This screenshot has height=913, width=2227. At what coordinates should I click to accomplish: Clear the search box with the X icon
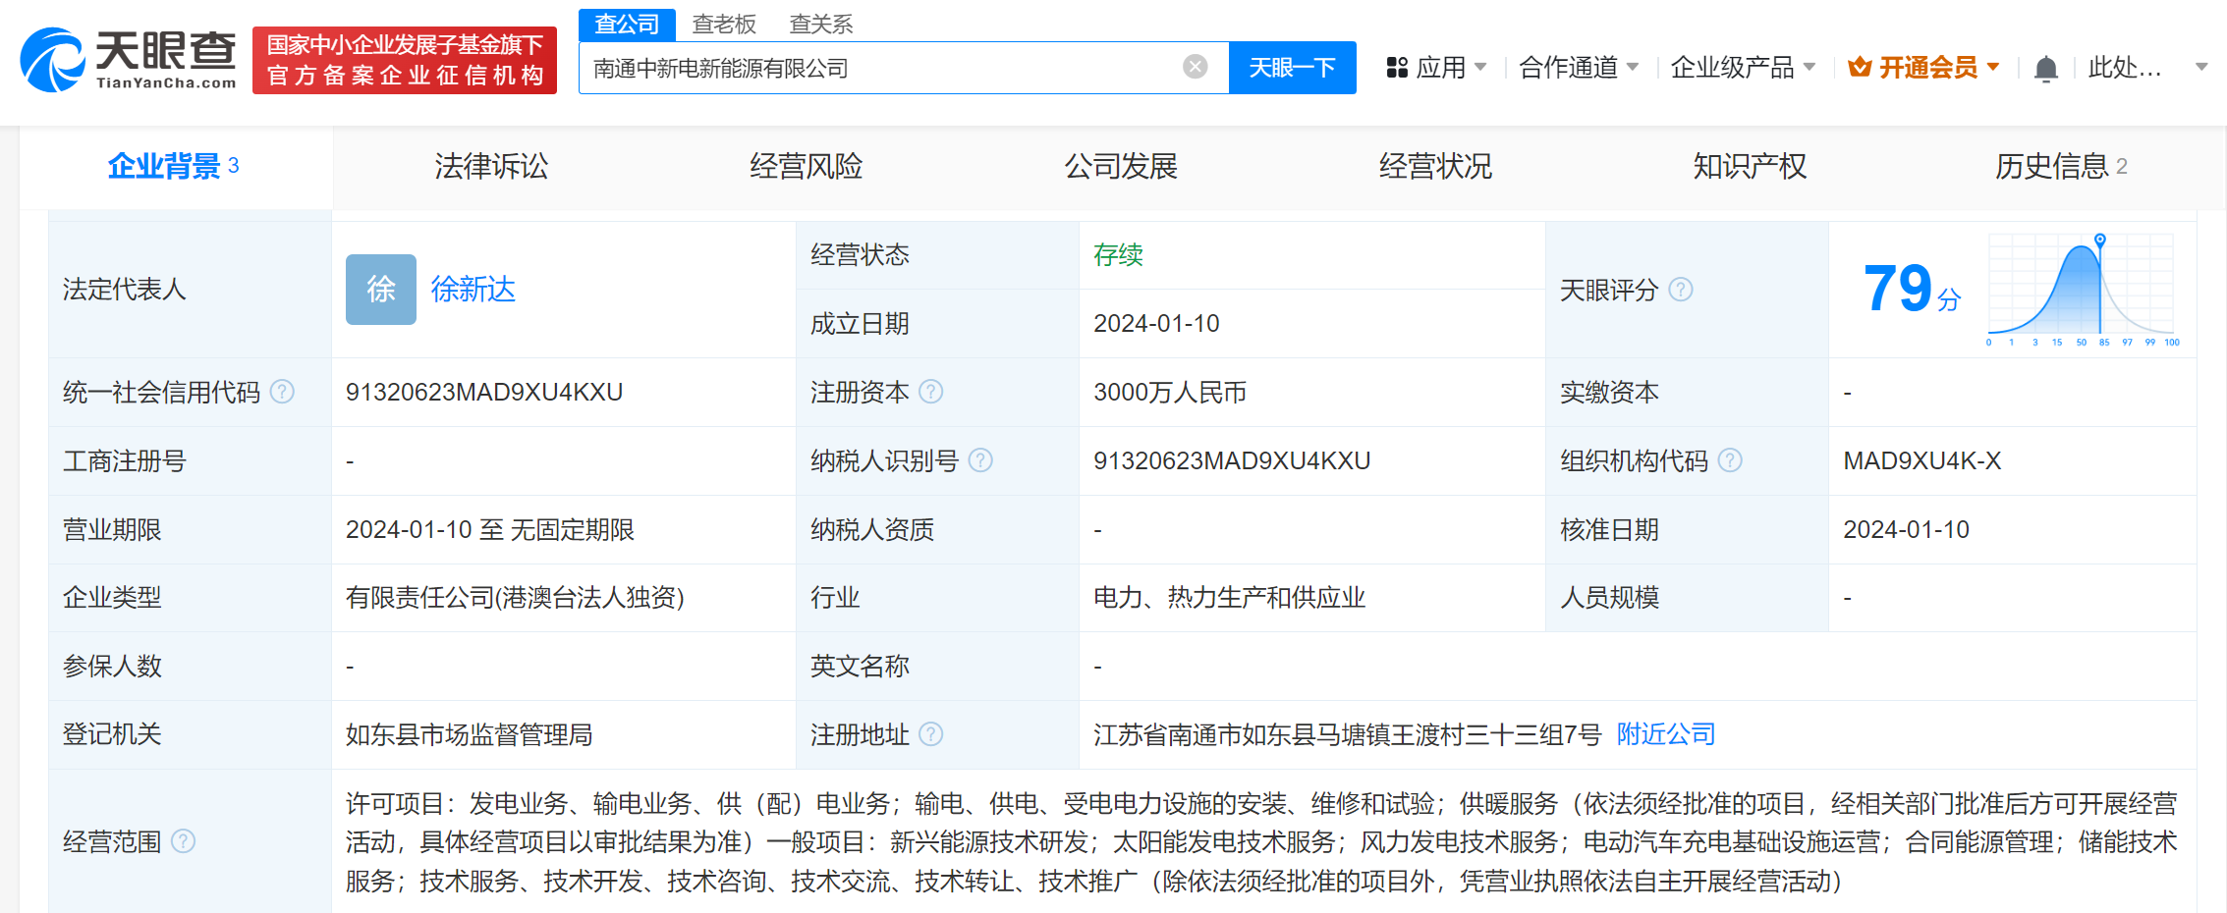coord(1194,66)
